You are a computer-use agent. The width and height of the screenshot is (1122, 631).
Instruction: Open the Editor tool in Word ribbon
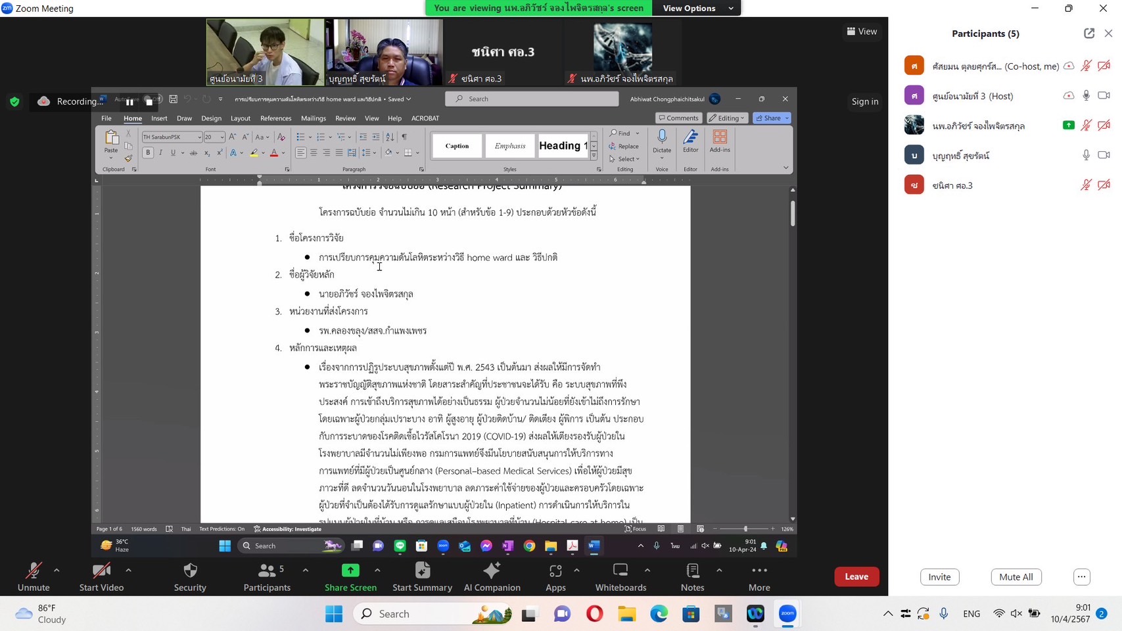(x=690, y=142)
